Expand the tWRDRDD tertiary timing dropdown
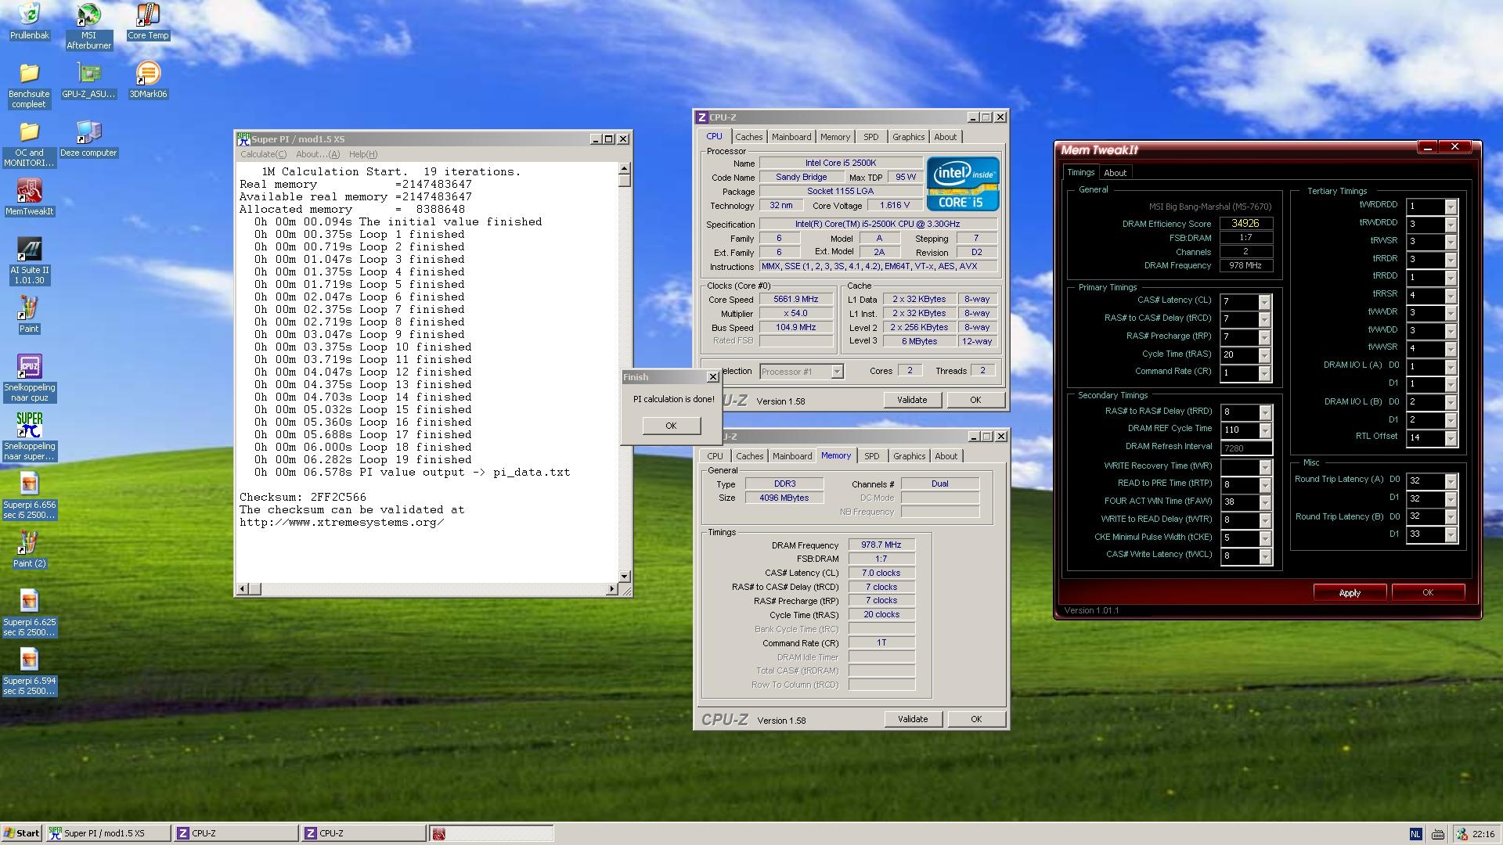The image size is (1503, 845). (x=1451, y=207)
